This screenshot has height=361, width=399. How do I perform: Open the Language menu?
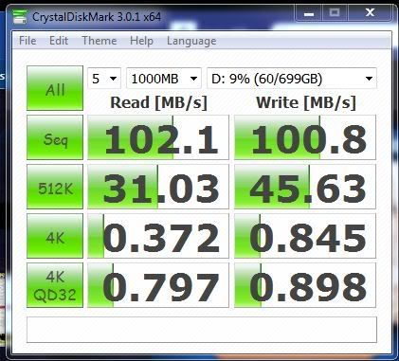[191, 41]
